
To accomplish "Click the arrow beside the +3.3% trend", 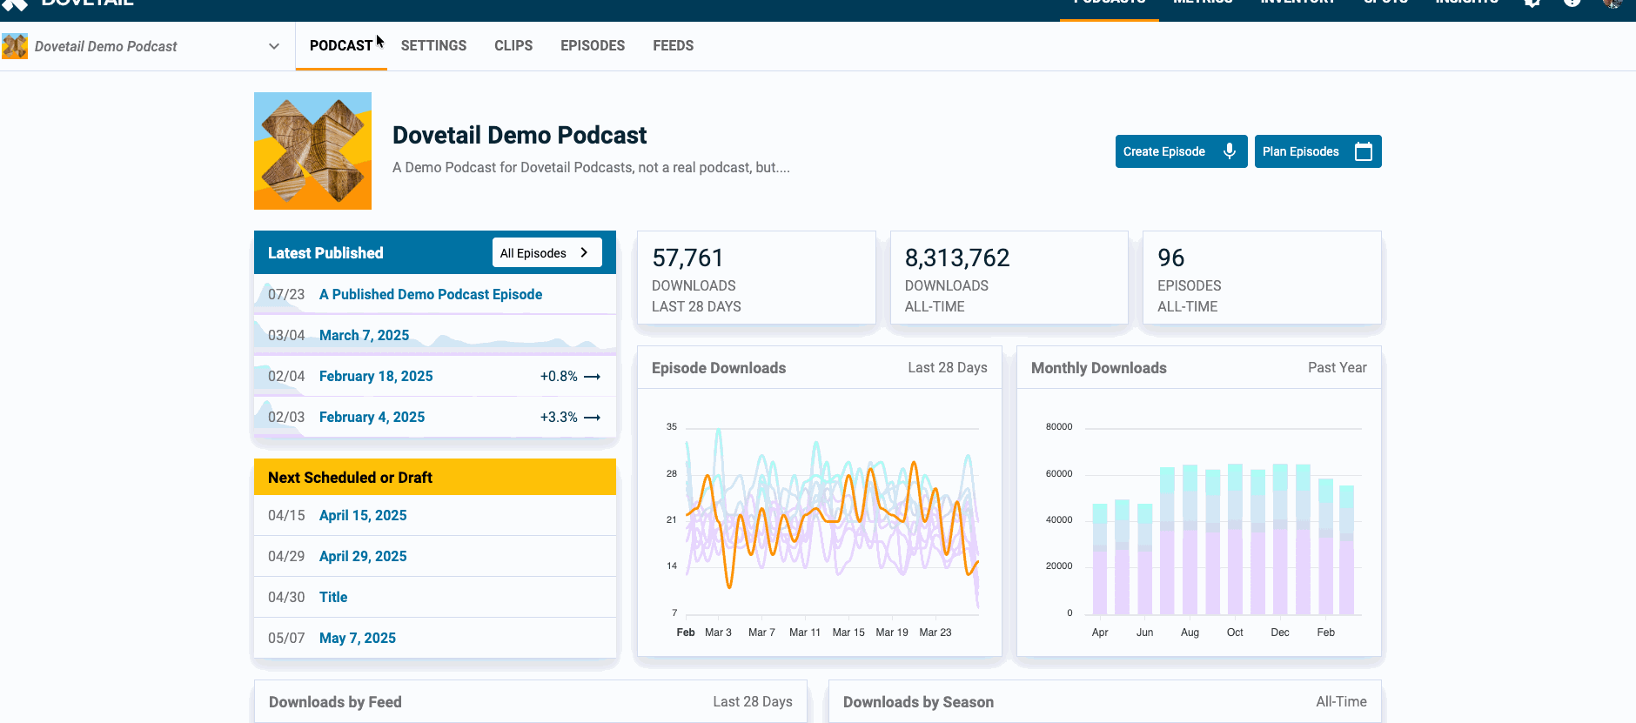I will coord(593,418).
